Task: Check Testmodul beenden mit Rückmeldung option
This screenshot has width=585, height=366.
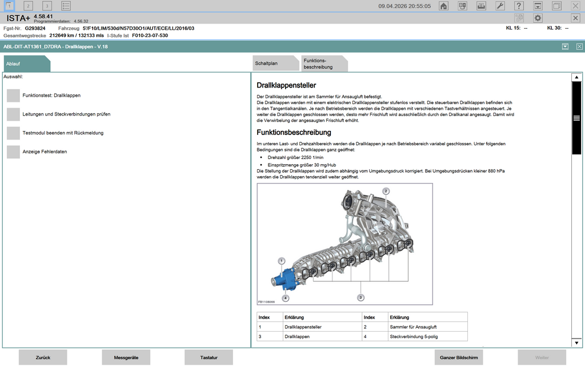Action: coord(13,133)
